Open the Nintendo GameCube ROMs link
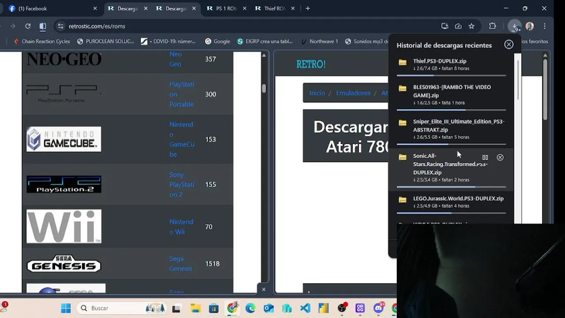 coord(181,139)
